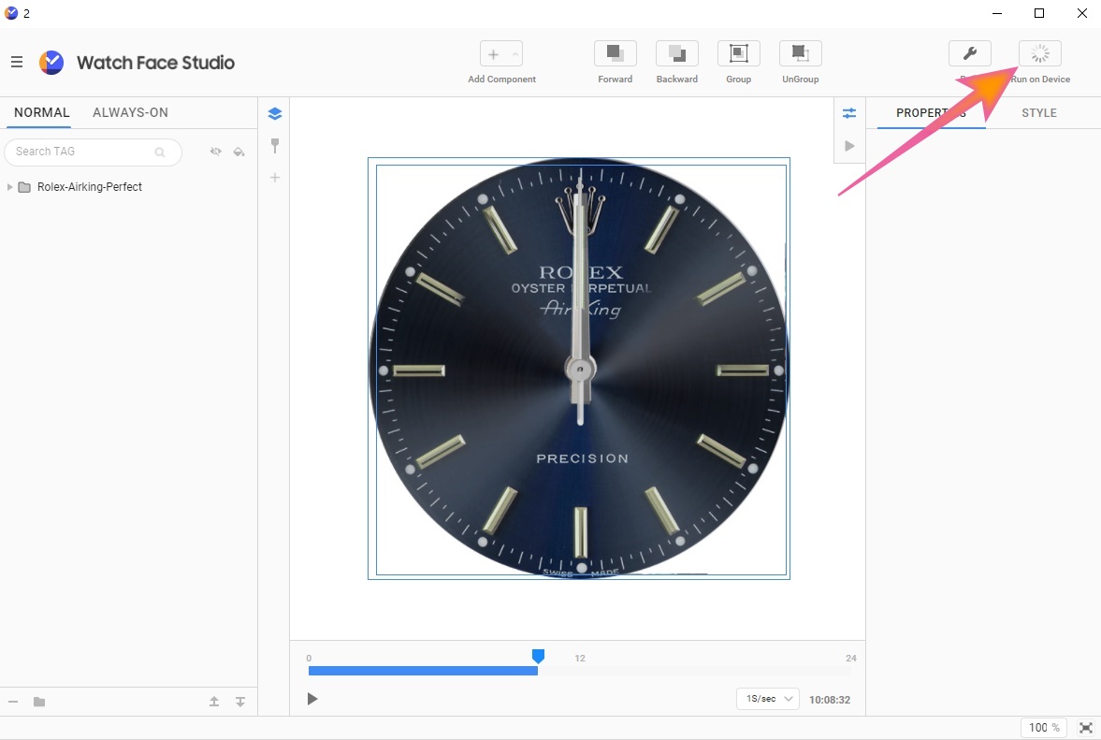
Task: Click the 10:08:32 time display
Action: (830, 699)
